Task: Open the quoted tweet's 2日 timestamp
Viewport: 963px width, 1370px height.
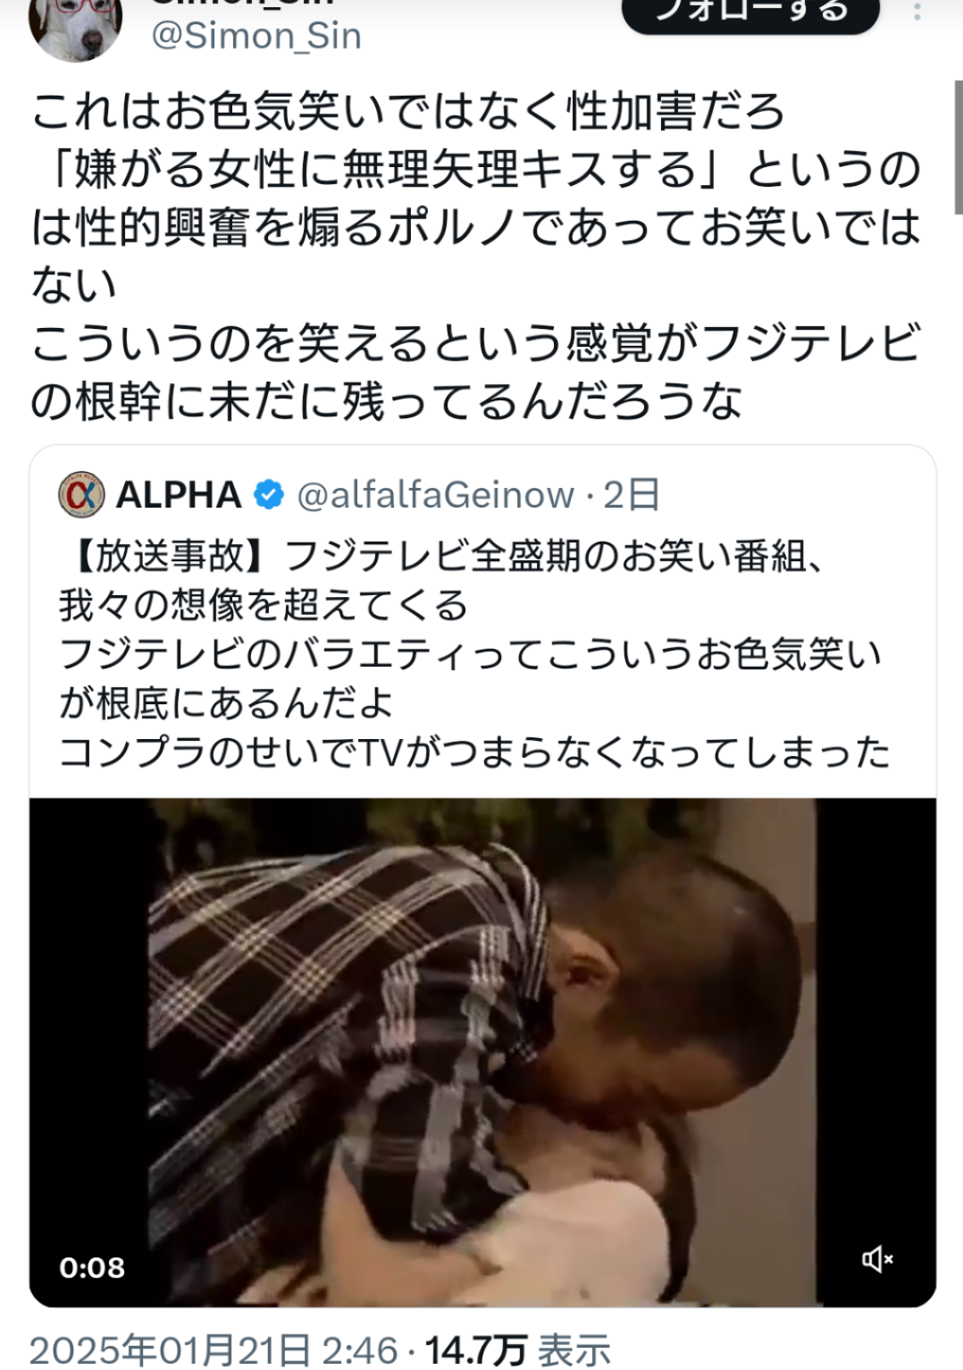Action: tap(632, 494)
